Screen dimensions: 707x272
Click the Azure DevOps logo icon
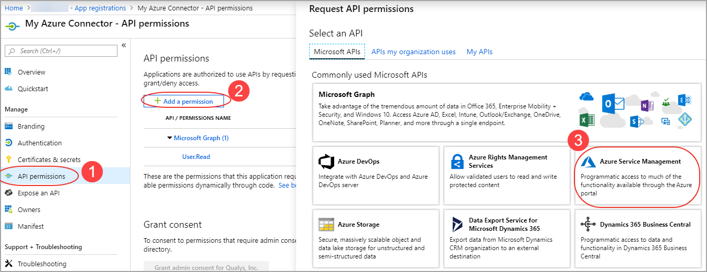[326, 162]
